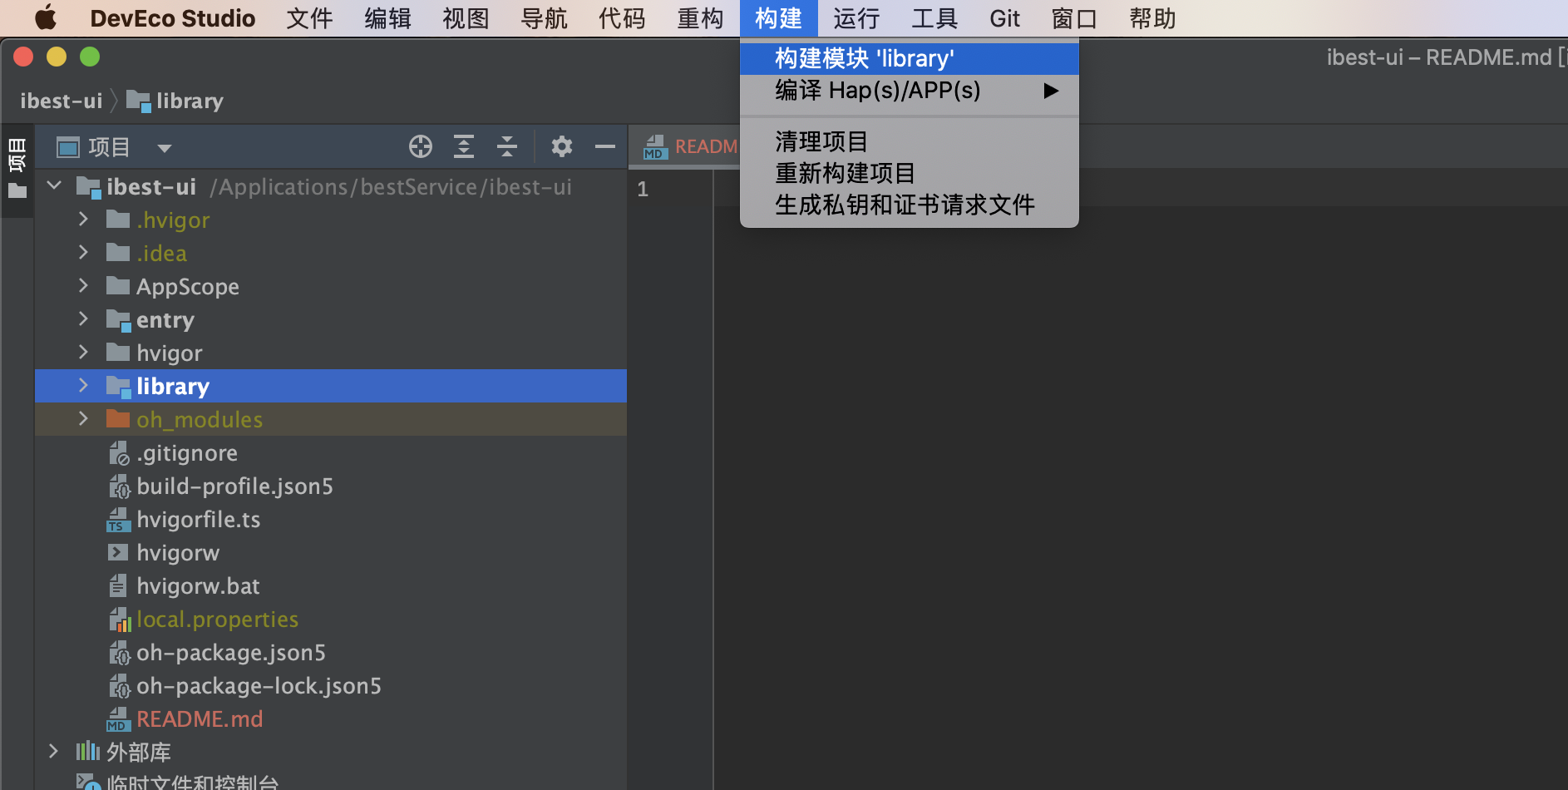Viewport: 1568px width, 790px height.
Task: Expand the entry module
Action: tap(83, 319)
